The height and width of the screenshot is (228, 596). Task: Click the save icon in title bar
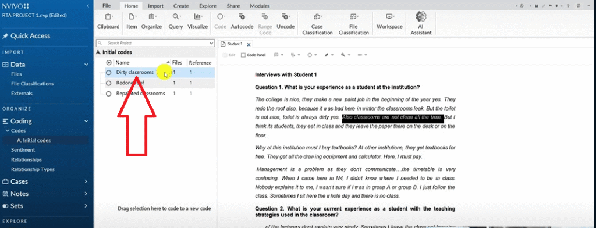click(536, 6)
